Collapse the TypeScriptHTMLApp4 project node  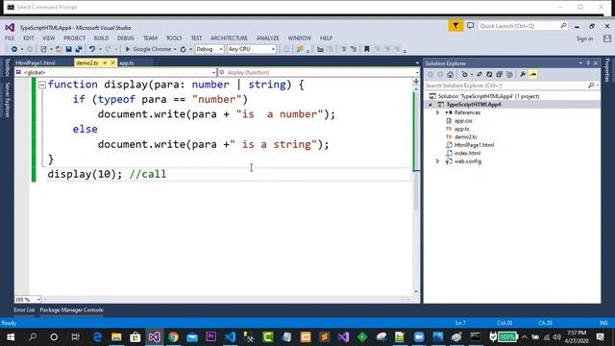click(430, 105)
